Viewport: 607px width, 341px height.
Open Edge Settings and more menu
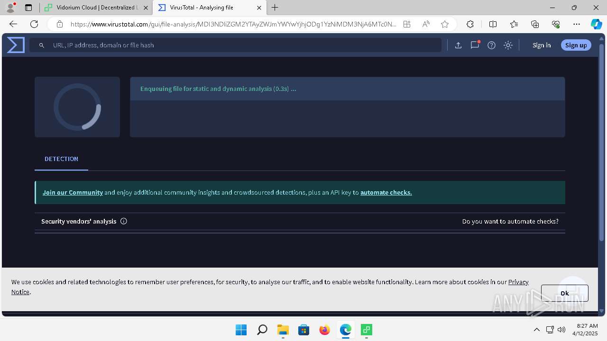click(x=577, y=24)
